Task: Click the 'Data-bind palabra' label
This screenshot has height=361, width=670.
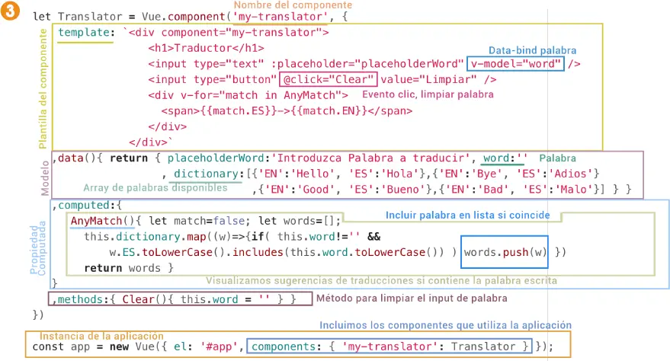Action: (x=532, y=50)
